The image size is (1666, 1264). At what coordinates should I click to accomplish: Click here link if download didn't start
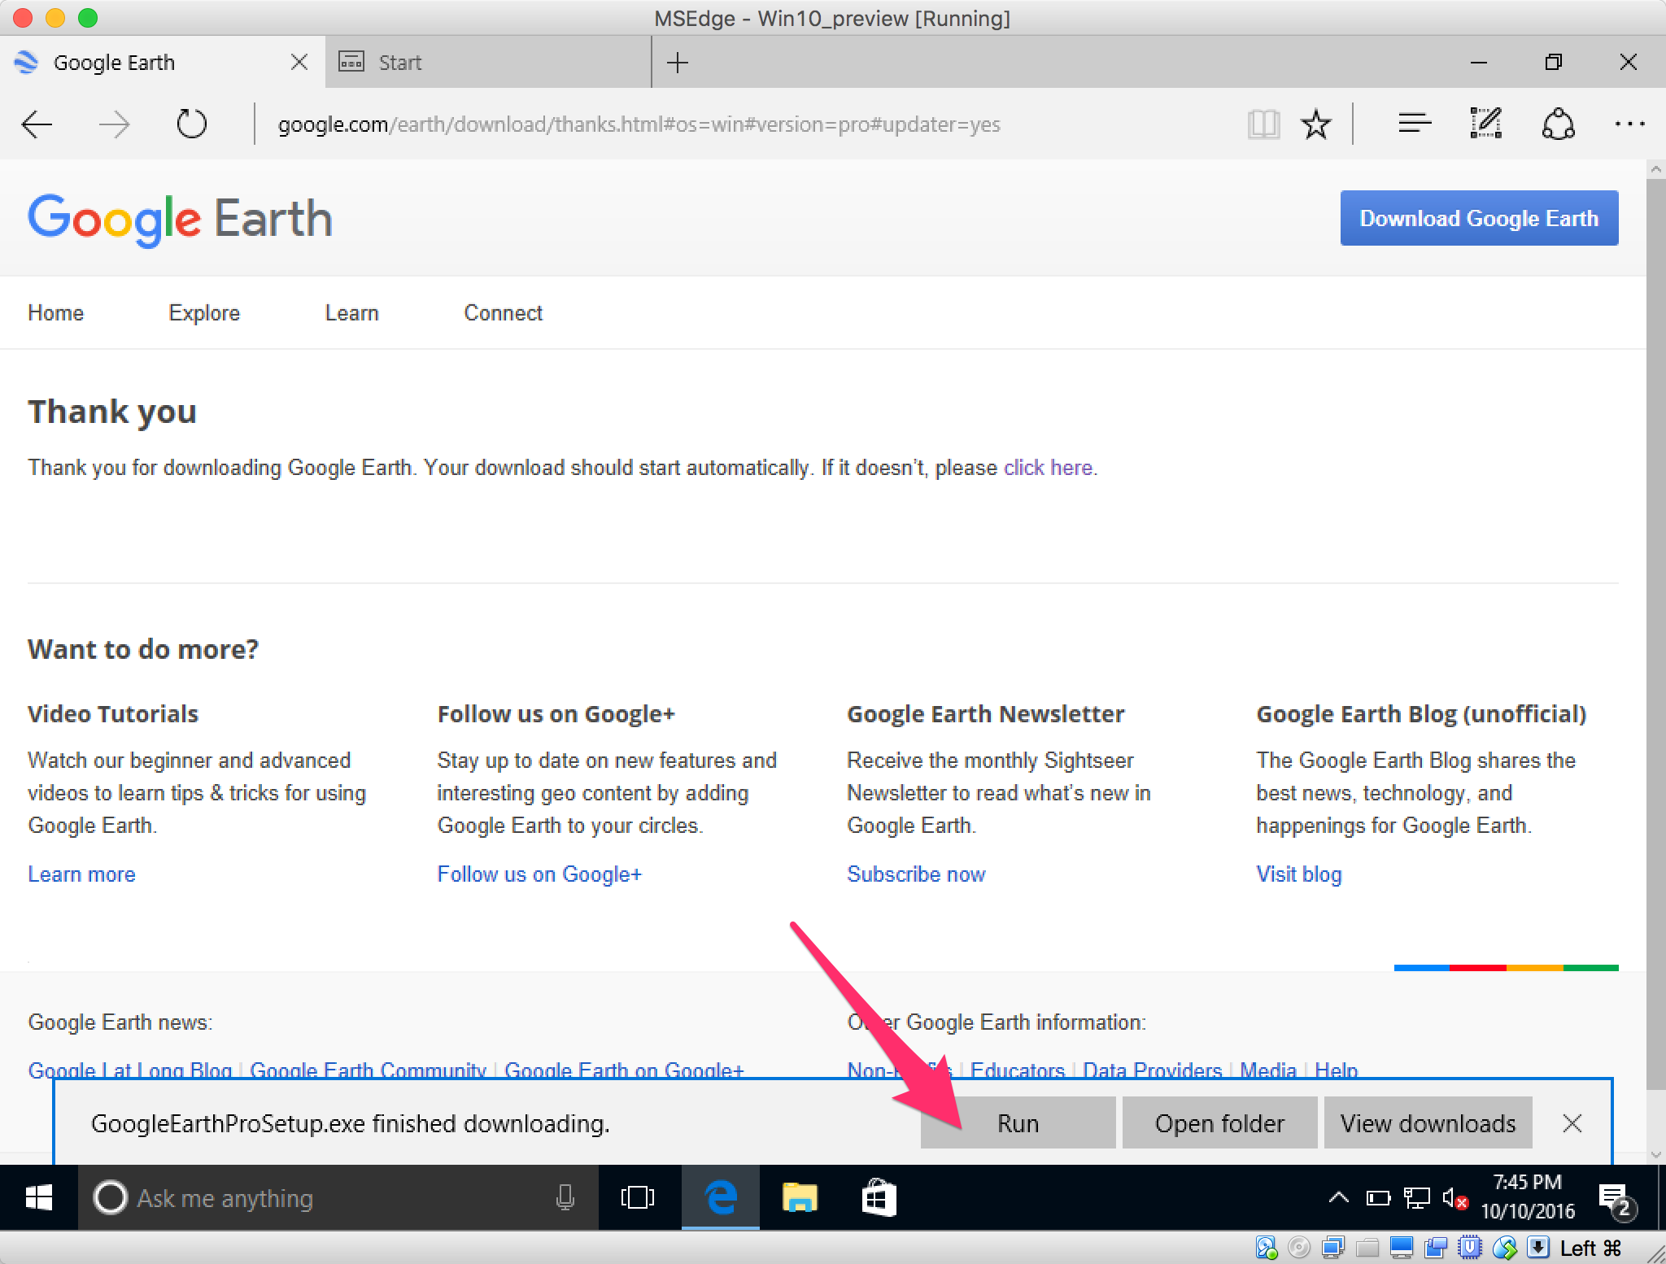(x=1049, y=468)
